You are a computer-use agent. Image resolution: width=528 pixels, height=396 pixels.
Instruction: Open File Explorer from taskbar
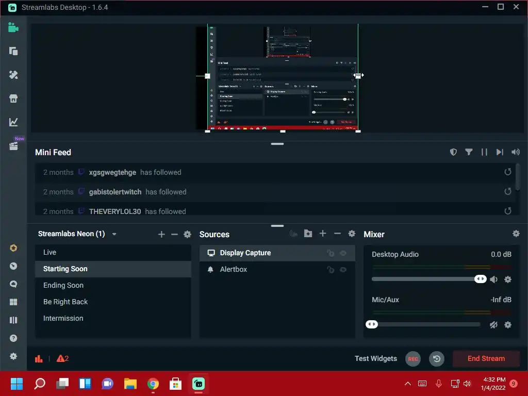130,384
